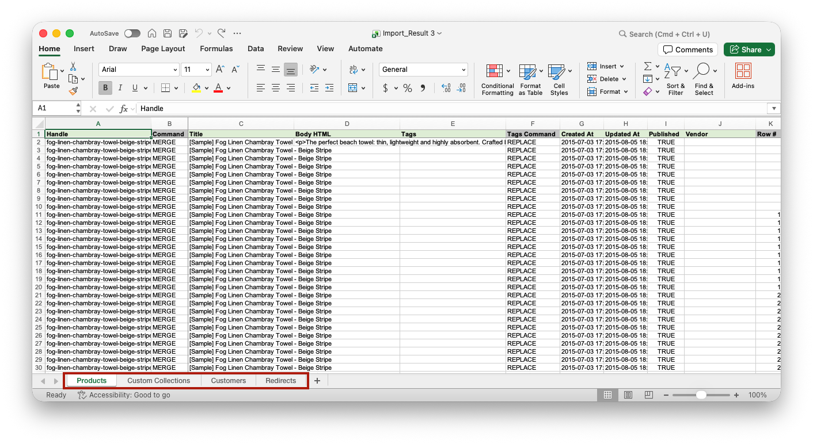Expand the formula bar
Viewport: 813px width, 444px height.
(773, 109)
